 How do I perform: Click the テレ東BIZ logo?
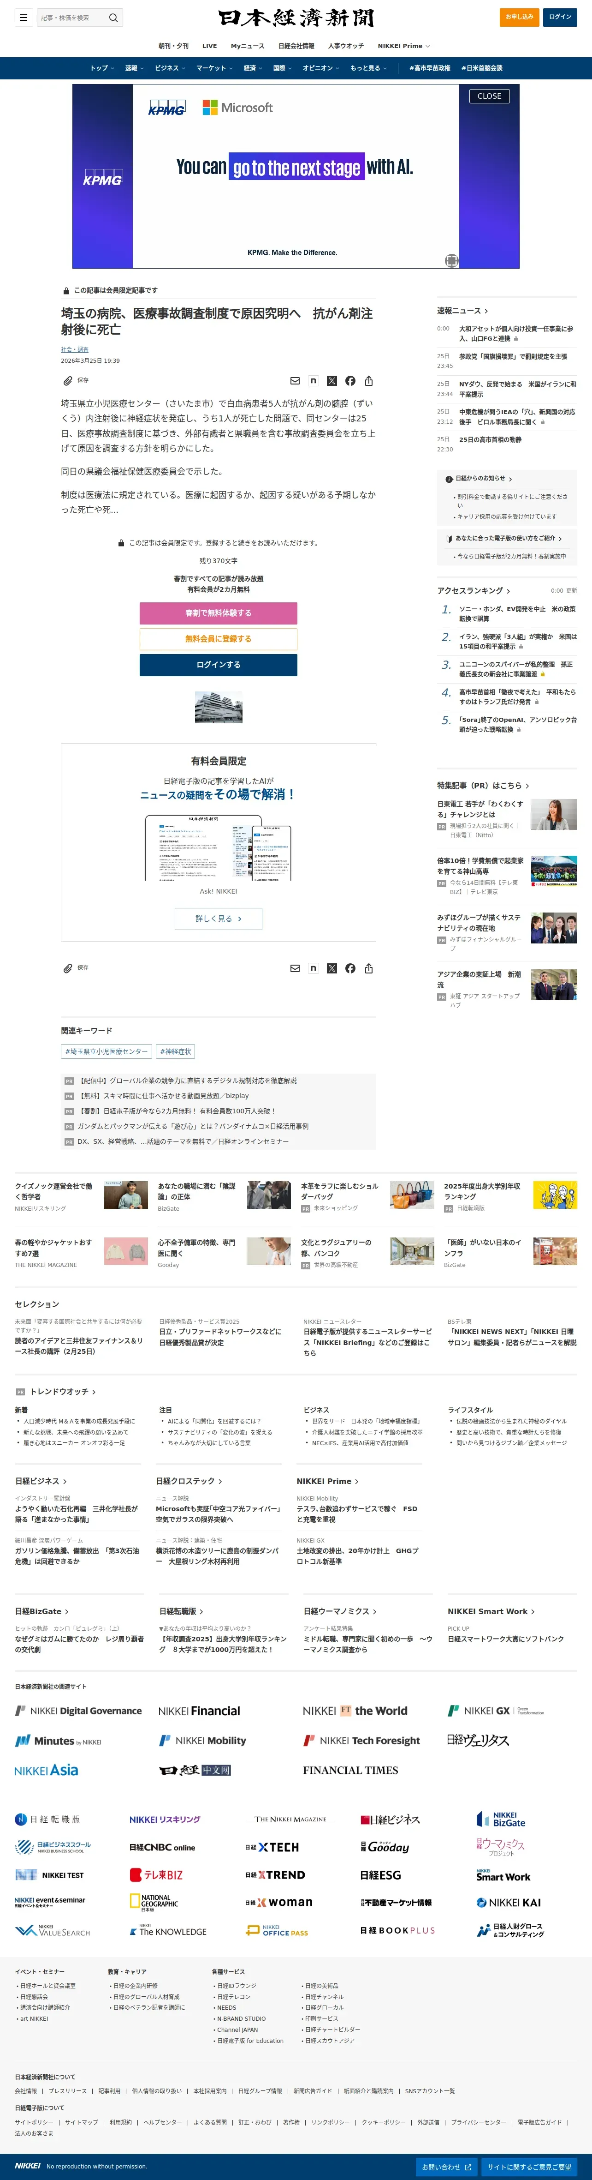click(156, 1874)
